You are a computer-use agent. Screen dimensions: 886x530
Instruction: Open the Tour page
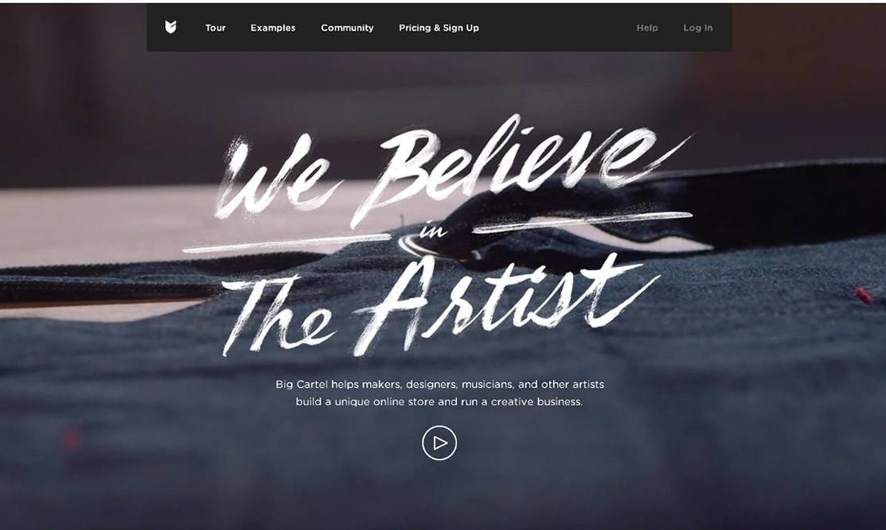point(215,28)
